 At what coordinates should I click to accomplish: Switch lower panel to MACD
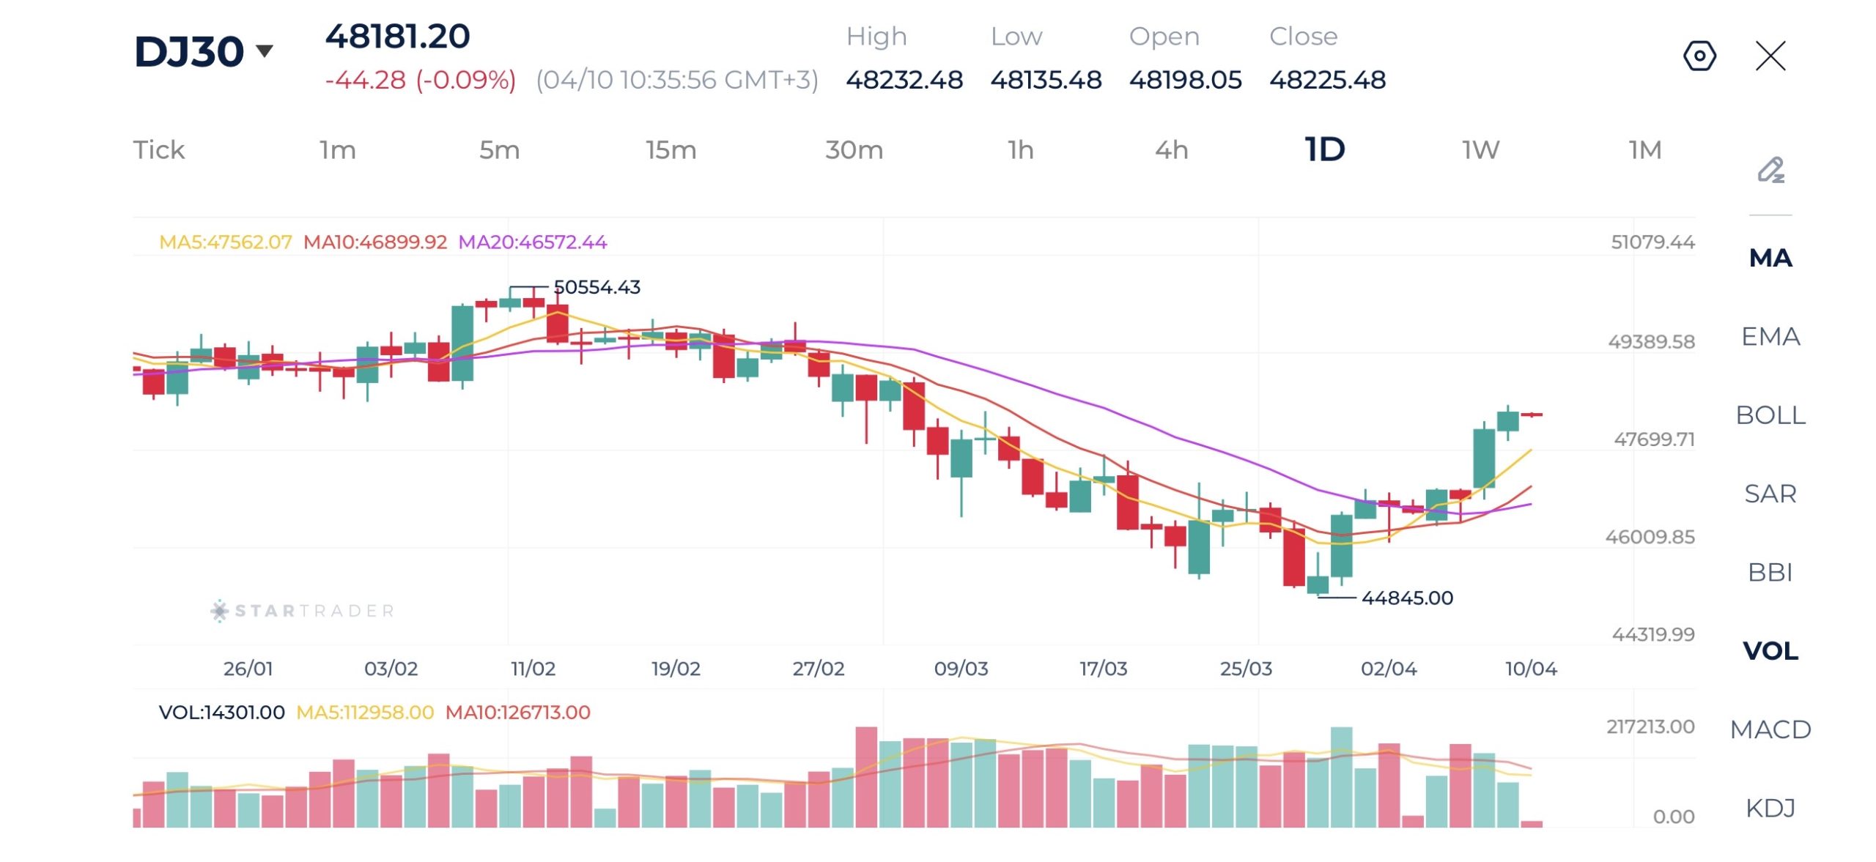point(1770,729)
